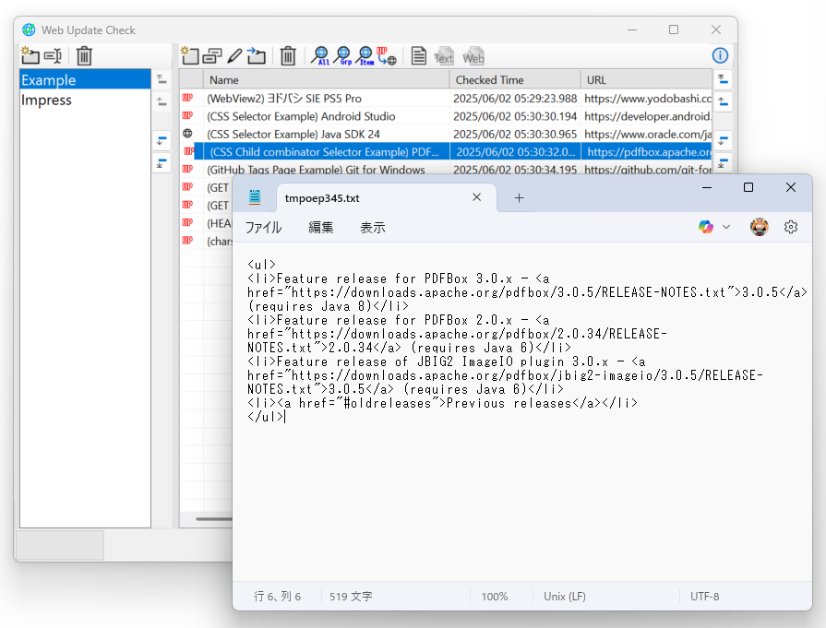Screen dimensions: 826x628
Task: Click the 519 文字 character count
Action: pyautogui.click(x=351, y=597)
